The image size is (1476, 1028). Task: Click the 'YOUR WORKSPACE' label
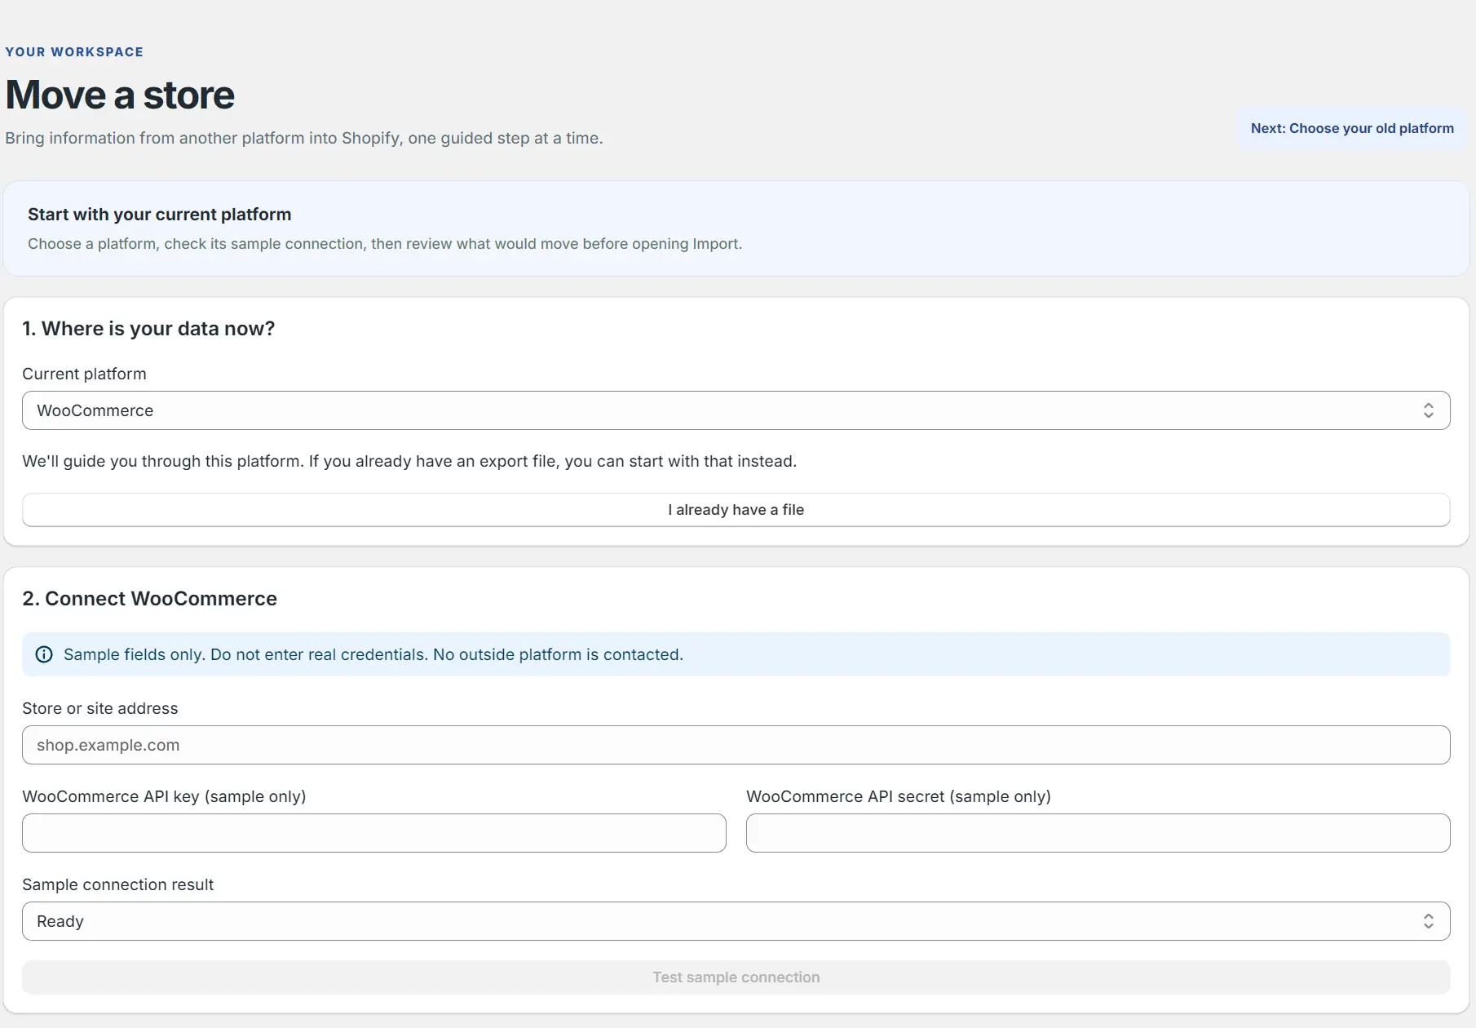pyautogui.click(x=74, y=52)
